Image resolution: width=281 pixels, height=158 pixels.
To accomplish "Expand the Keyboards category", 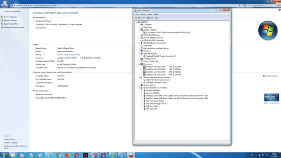I will (x=139, y=46).
